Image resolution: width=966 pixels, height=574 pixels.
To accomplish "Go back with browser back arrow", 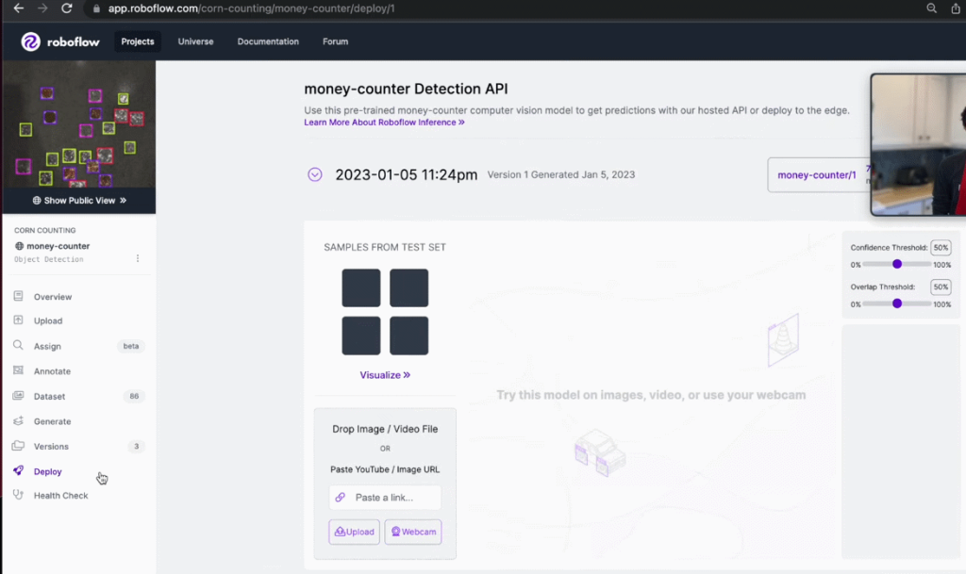I will [19, 8].
